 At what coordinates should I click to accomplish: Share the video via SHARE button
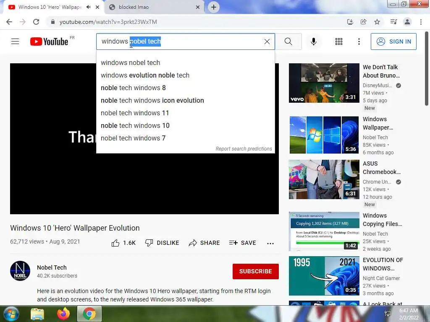tap(205, 243)
